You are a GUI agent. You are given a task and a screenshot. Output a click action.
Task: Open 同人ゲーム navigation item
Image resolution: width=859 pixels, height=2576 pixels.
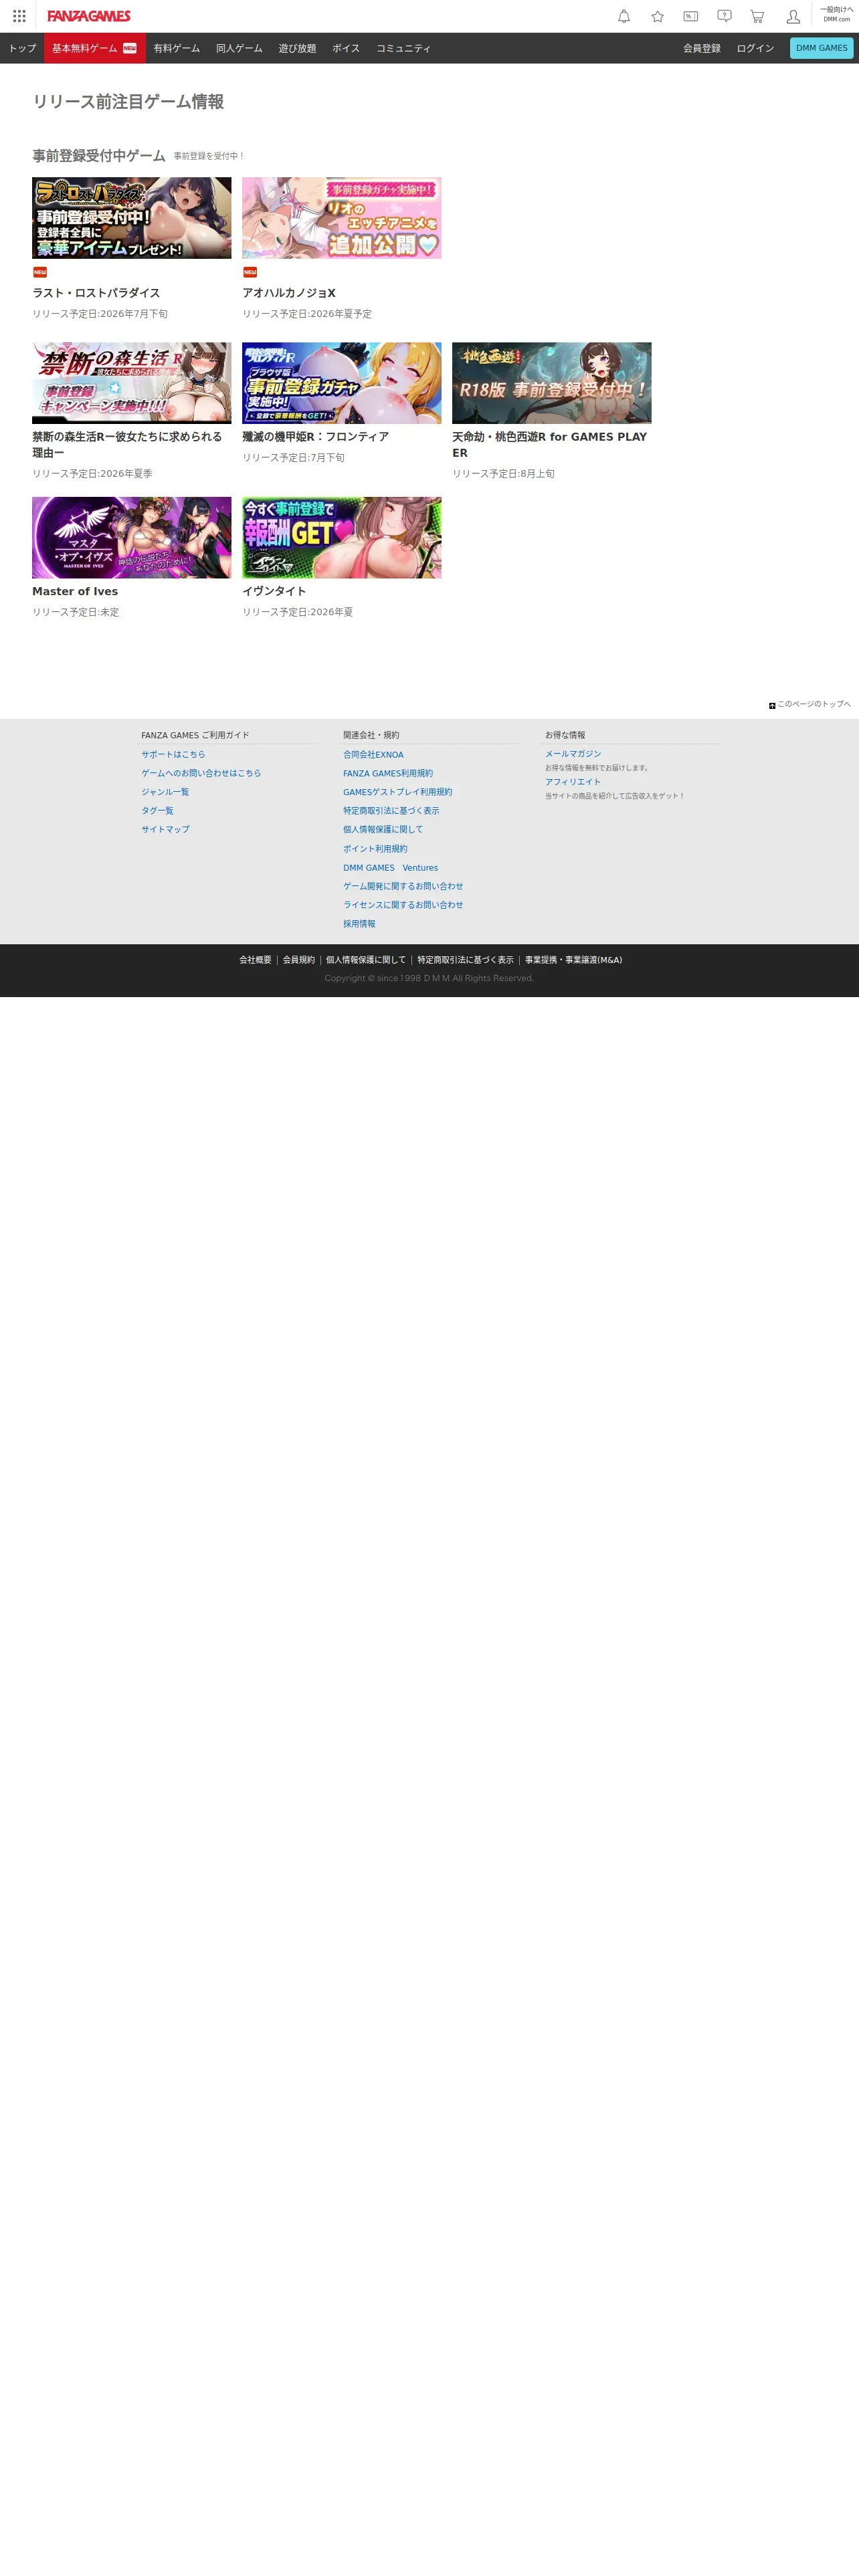click(239, 48)
